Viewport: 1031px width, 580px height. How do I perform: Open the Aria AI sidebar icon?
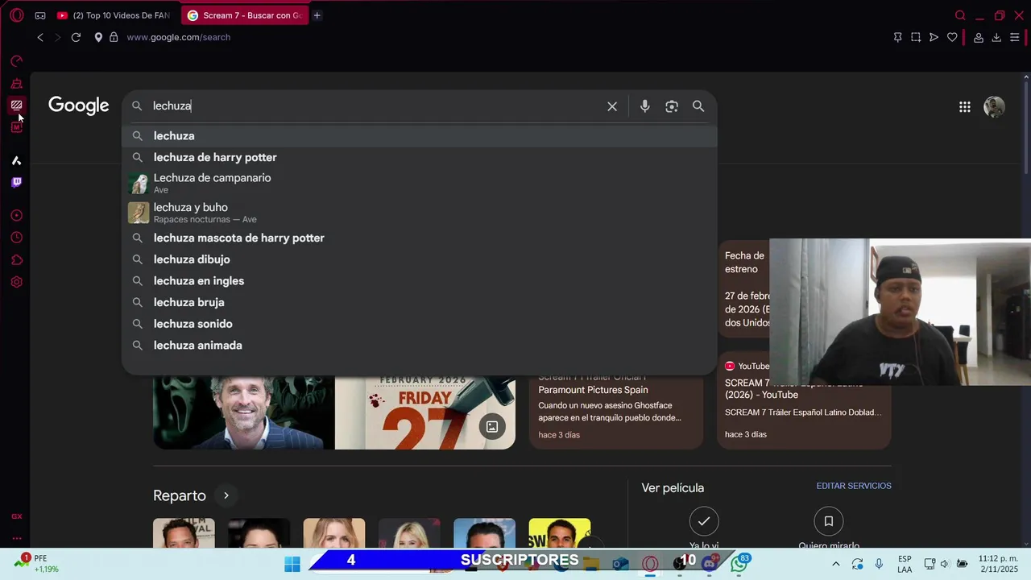tap(16, 160)
